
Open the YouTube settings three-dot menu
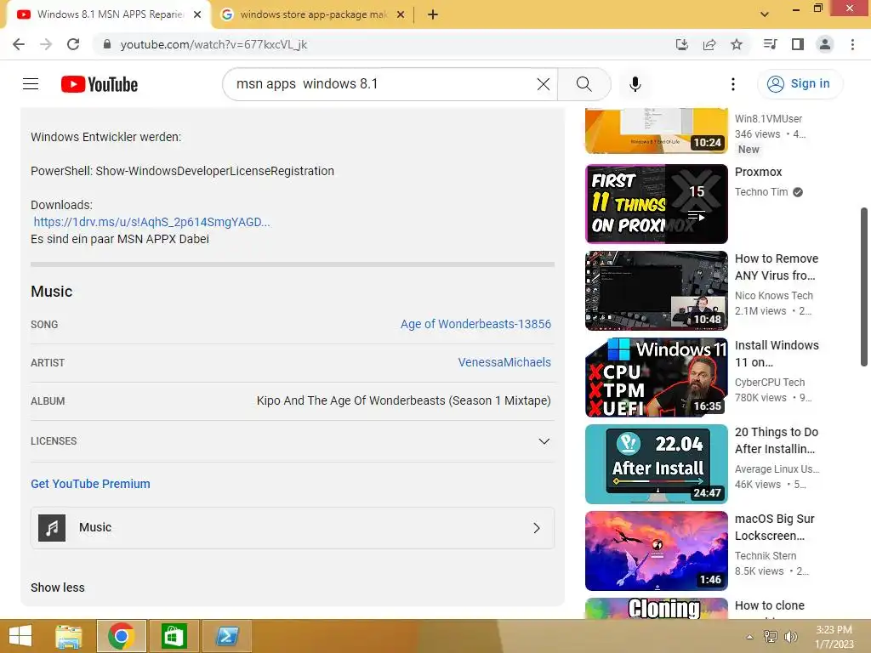pos(733,84)
